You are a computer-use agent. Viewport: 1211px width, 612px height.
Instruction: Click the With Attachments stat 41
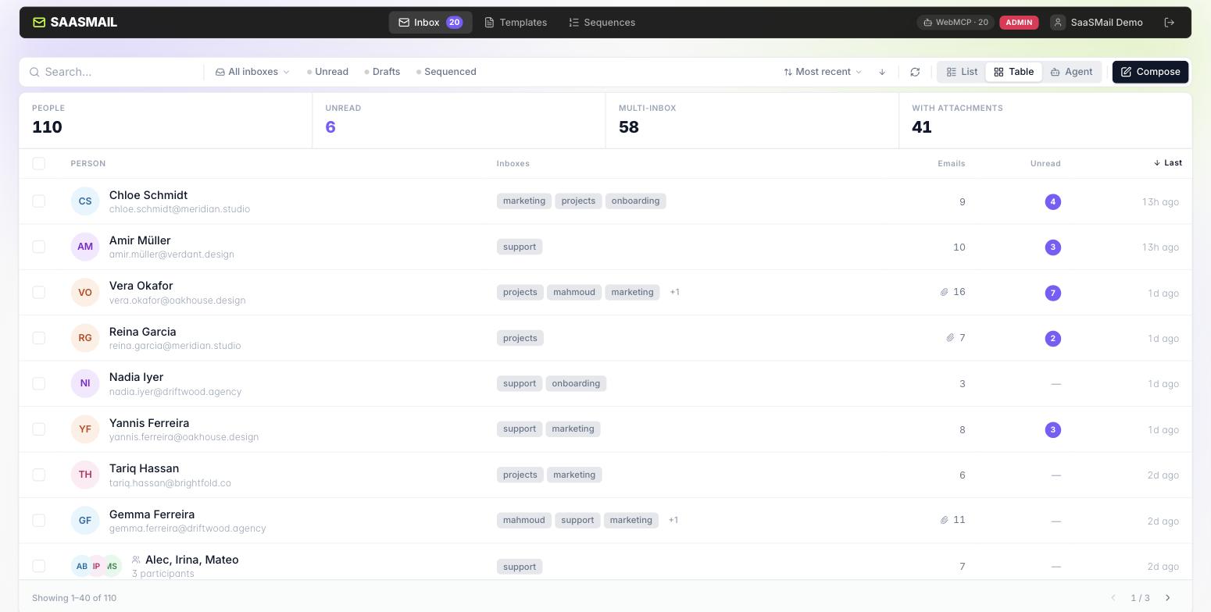pyautogui.click(x=921, y=127)
